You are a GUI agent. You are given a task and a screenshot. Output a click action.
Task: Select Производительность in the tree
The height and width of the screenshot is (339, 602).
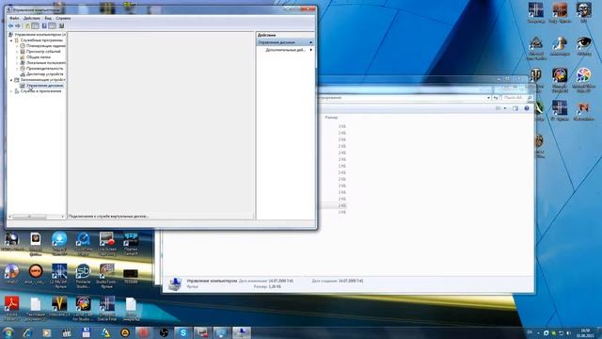[x=45, y=68]
